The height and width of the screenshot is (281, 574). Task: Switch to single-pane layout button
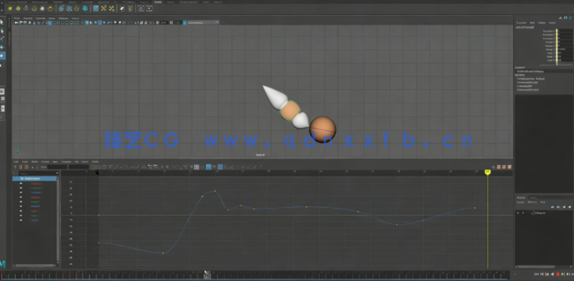2,92
